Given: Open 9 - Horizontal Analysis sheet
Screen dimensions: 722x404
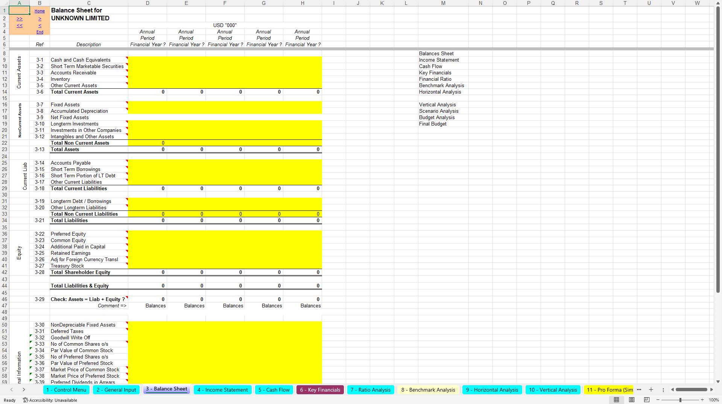Looking at the screenshot, I should 492,390.
